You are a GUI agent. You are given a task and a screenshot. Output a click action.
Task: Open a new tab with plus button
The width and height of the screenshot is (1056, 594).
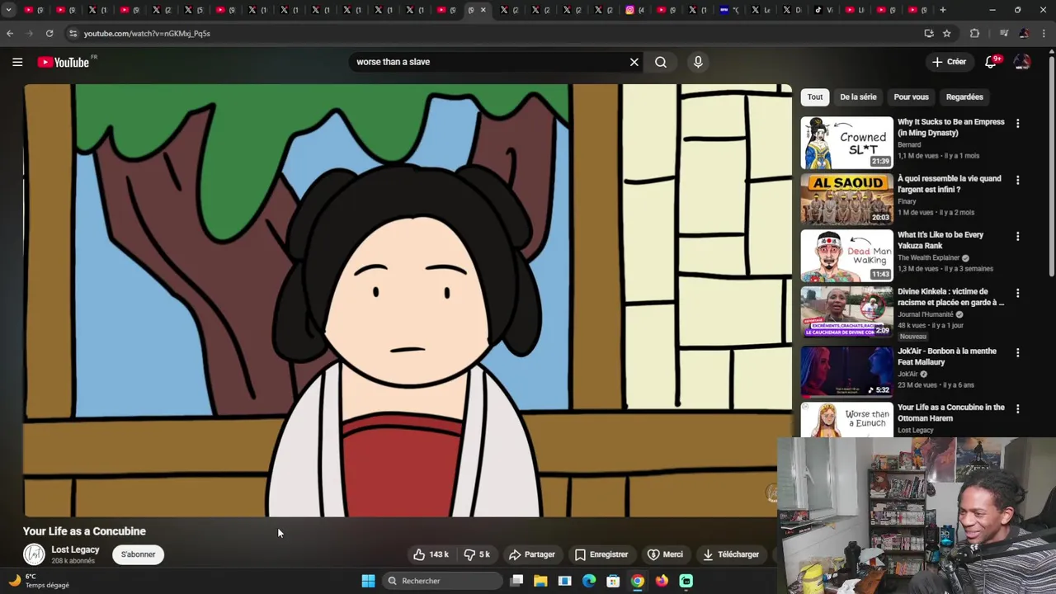coord(943,10)
